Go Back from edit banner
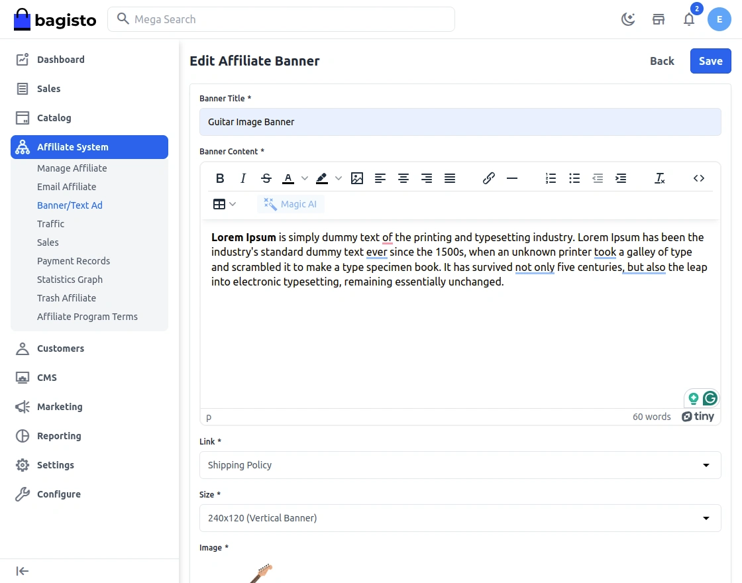The width and height of the screenshot is (742, 583). pyautogui.click(x=662, y=61)
